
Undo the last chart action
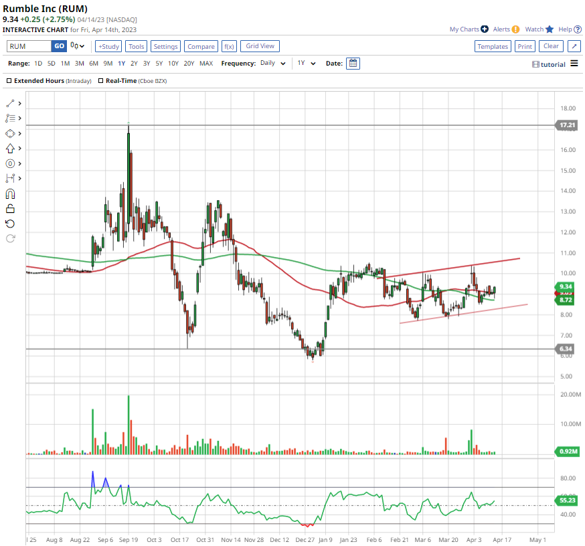click(10, 223)
